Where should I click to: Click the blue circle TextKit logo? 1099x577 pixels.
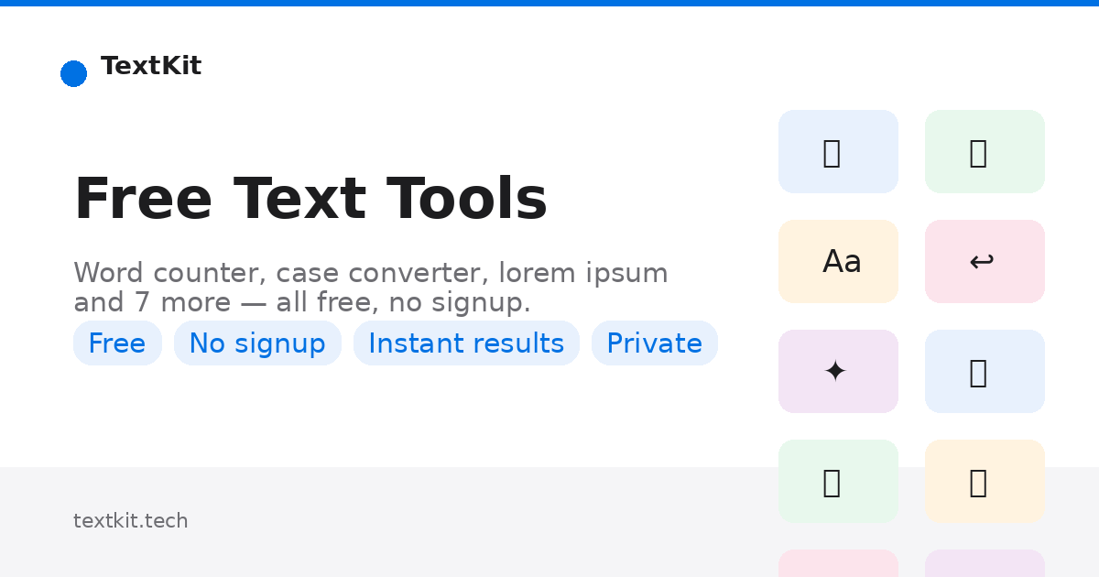[74, 73]
